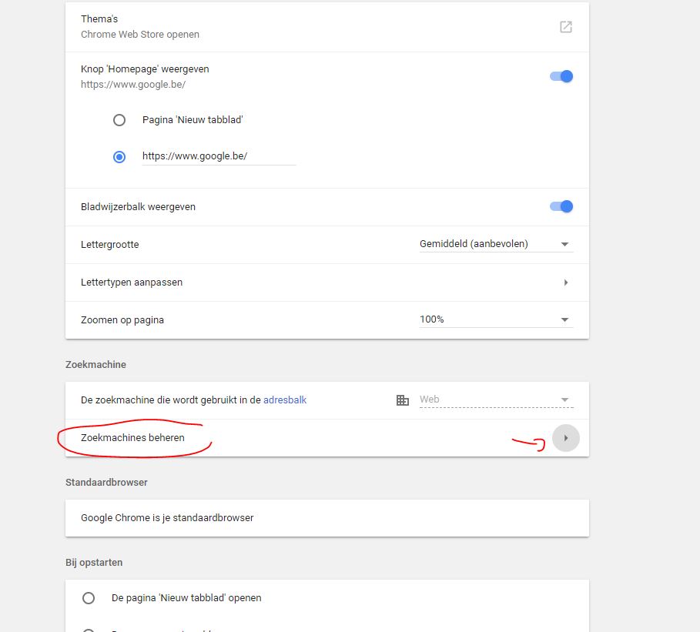Click 'Google Chrome is je standaardbrowser' text
The height and width of the screenshot is (632, 700).
[167, 518]
